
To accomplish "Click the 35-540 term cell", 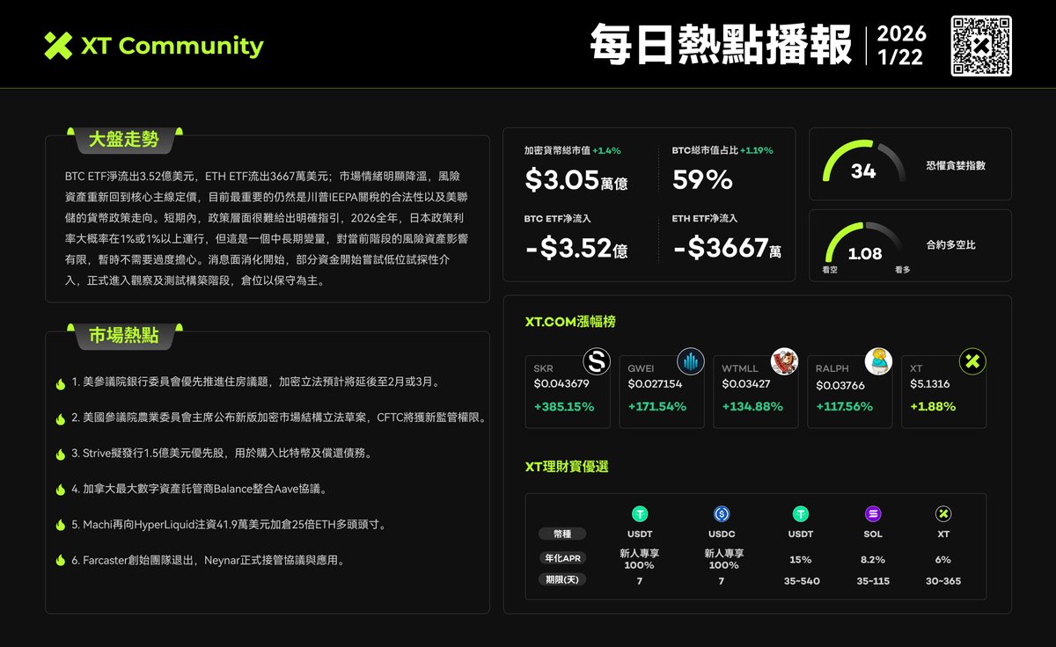I will [800, 581].
